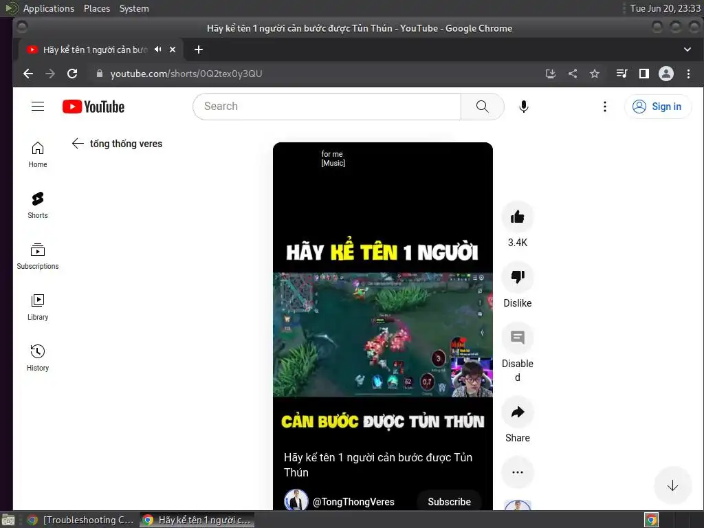
Task: Open Chrome media controls icon
Action: [621, 74]
